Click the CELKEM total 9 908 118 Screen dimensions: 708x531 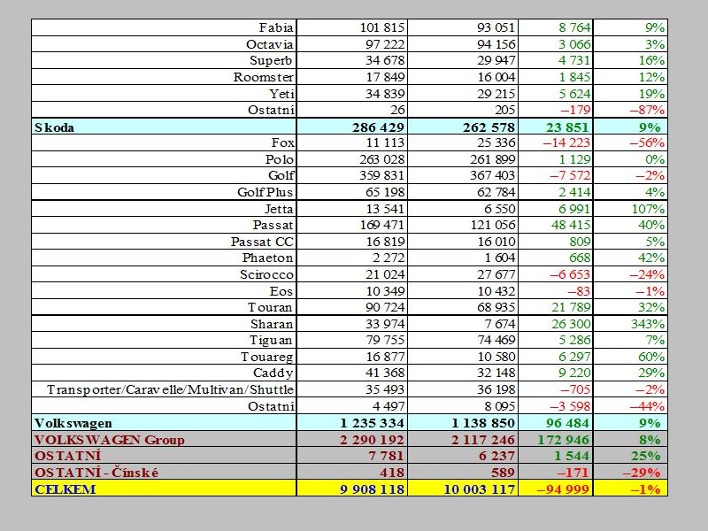(372, 489)
